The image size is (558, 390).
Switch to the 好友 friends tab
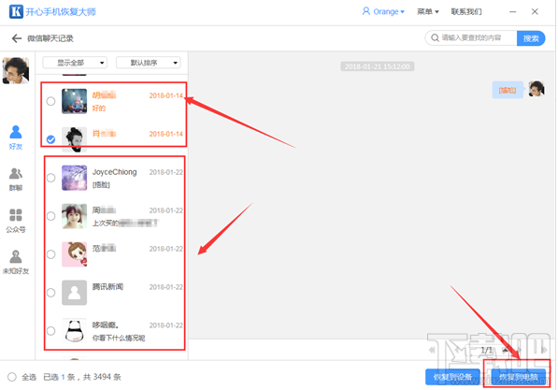tap(16, 137)
